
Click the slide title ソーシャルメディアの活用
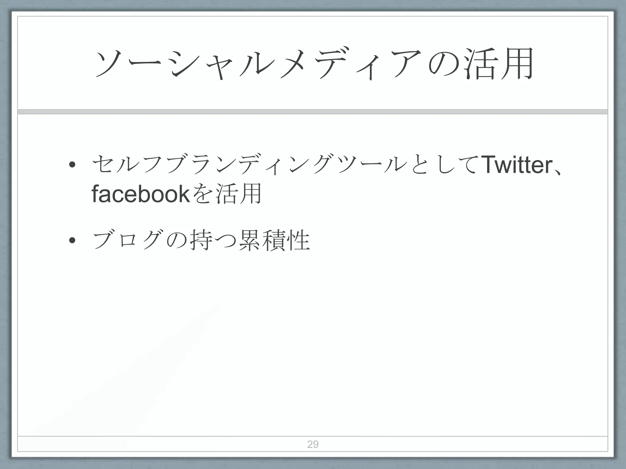(x=315, y=64)
